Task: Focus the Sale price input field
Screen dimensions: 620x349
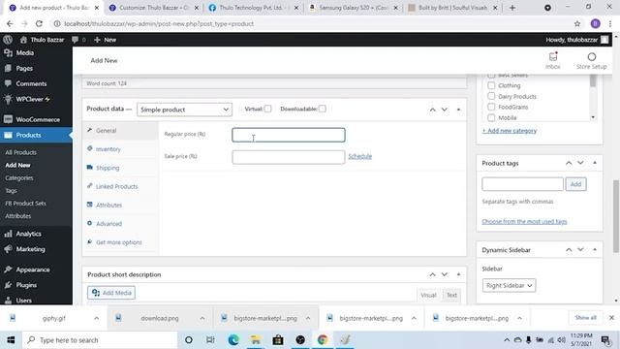Action: click(289, 157)
